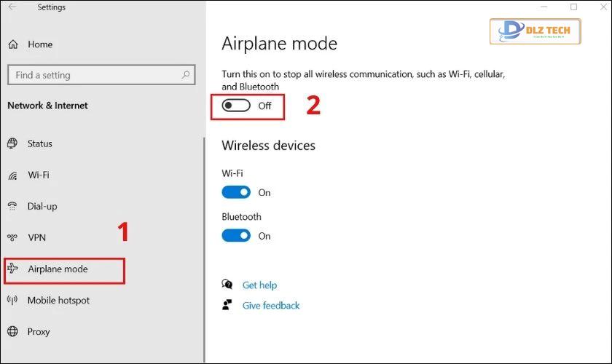Switch off the Bluetooth toggle

(236, 236)
